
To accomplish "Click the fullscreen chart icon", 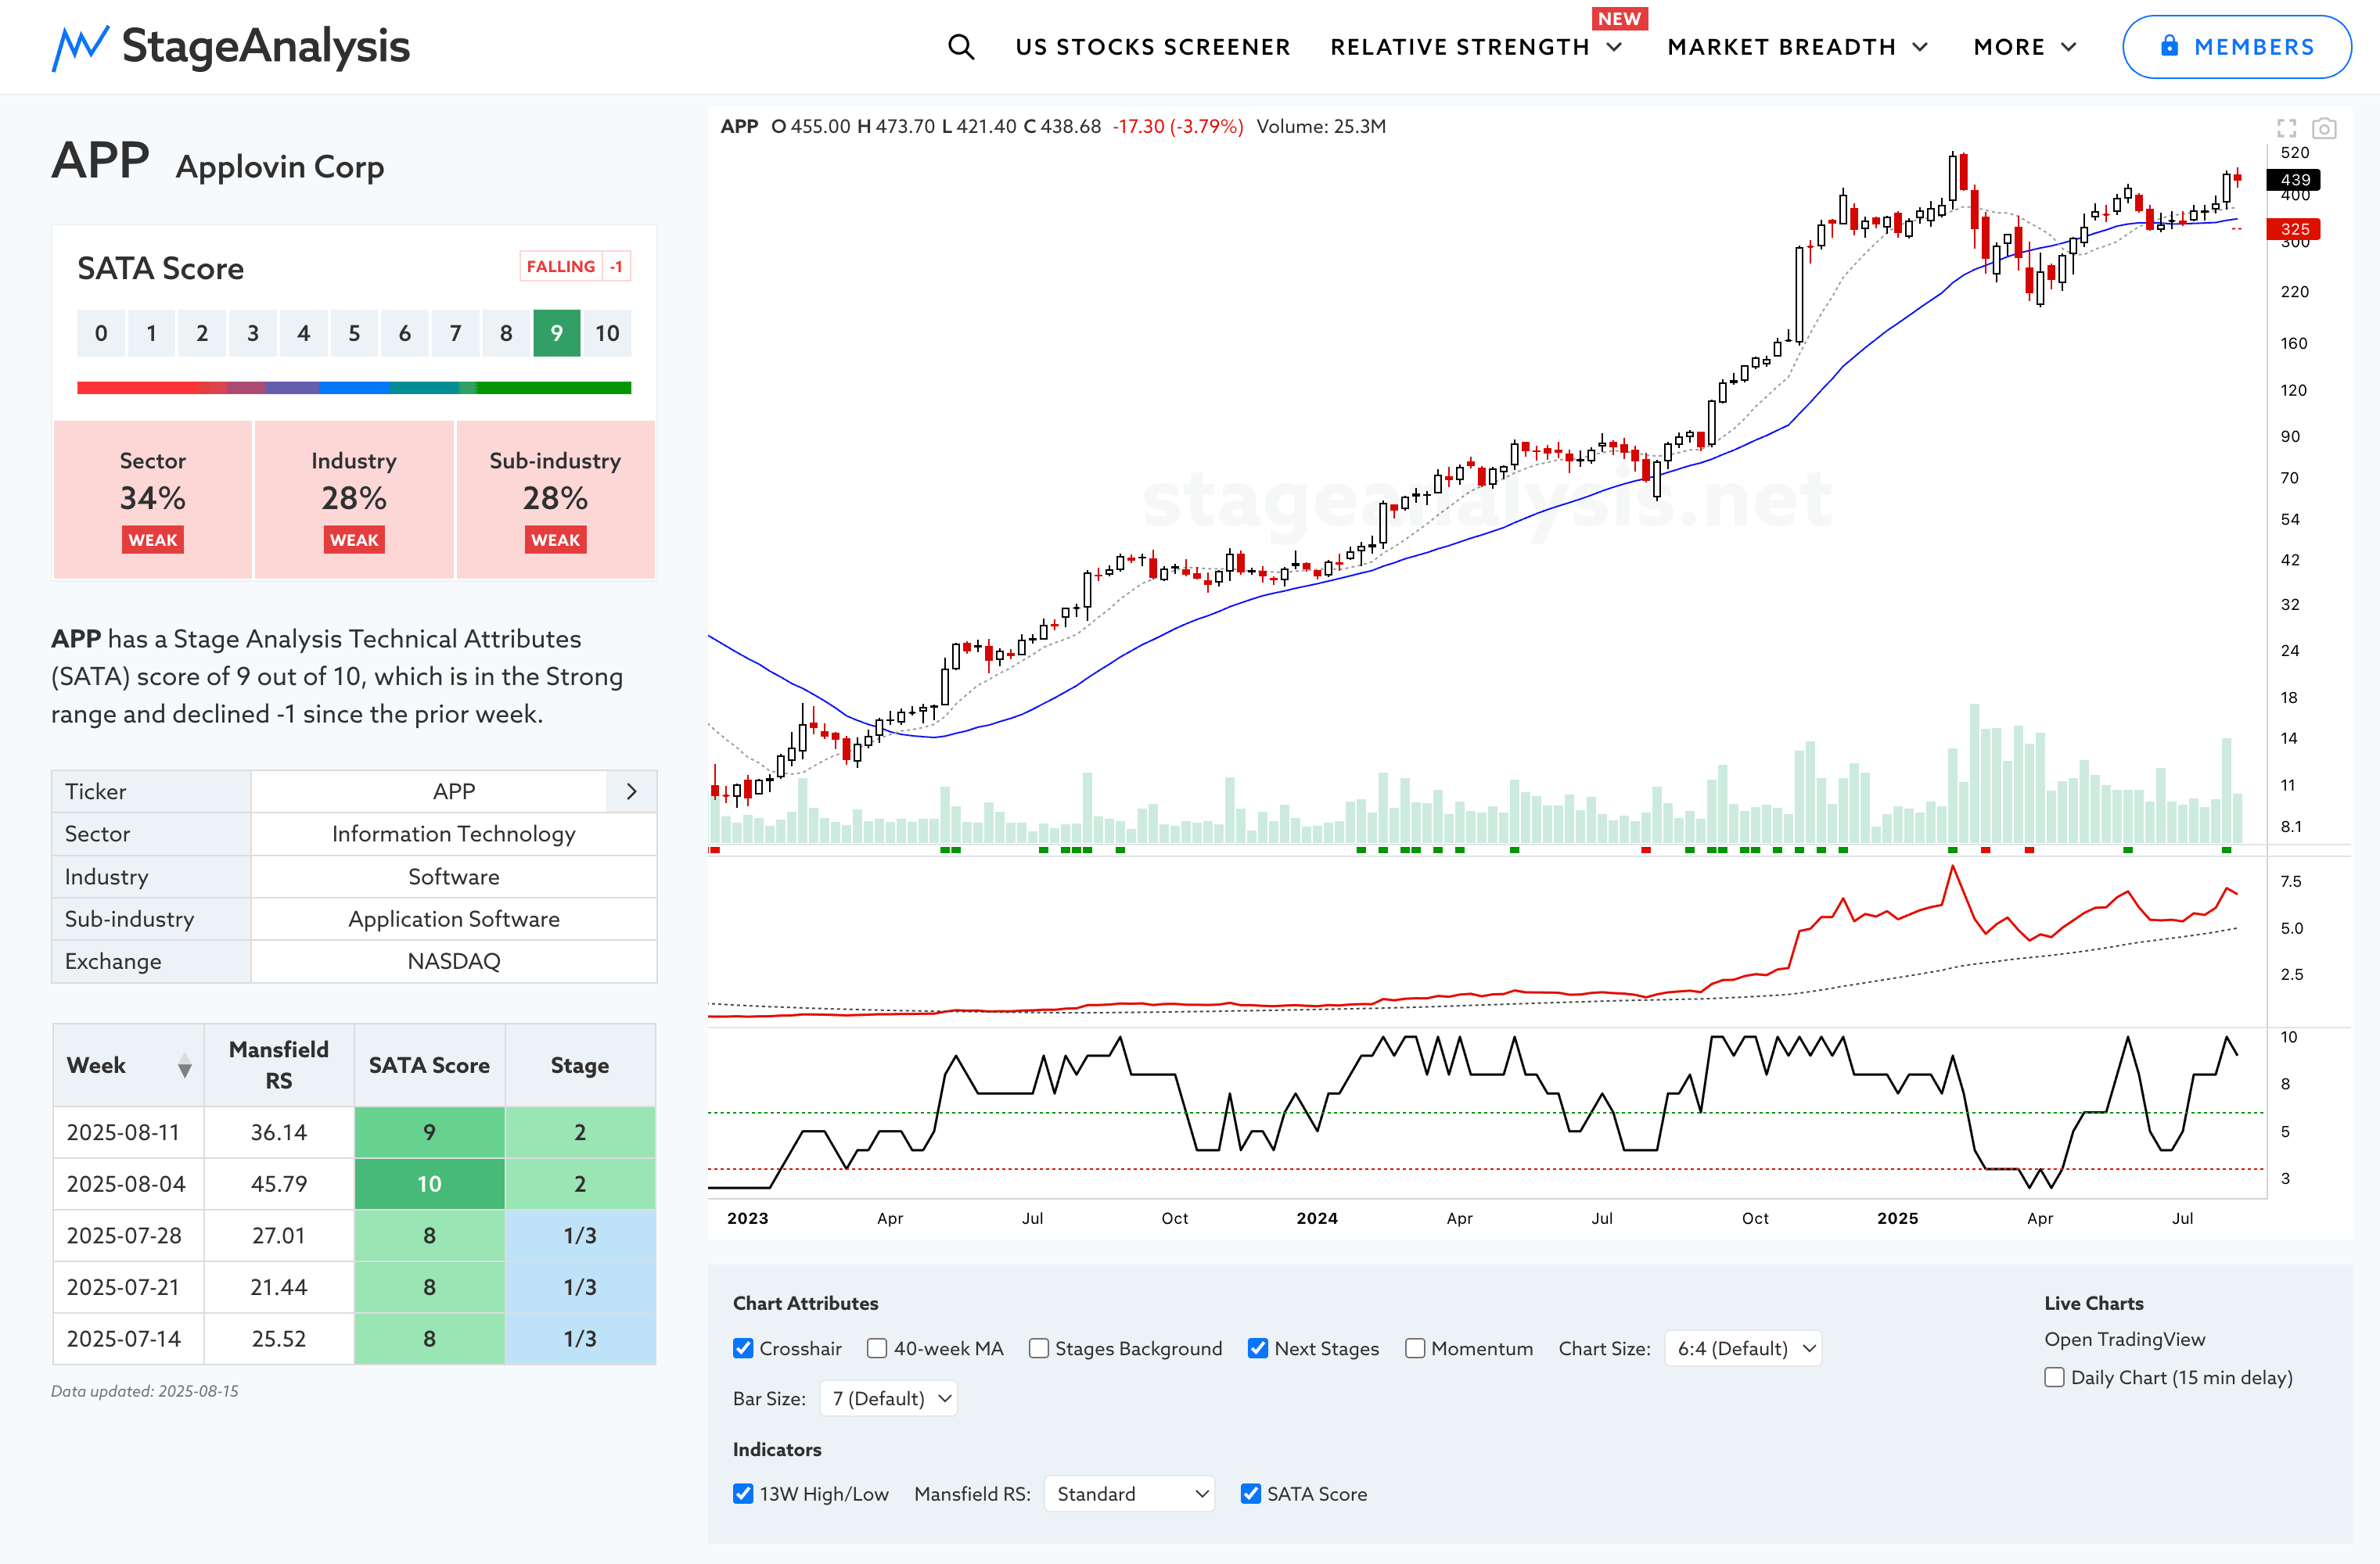I will (x=2287, y=128).
